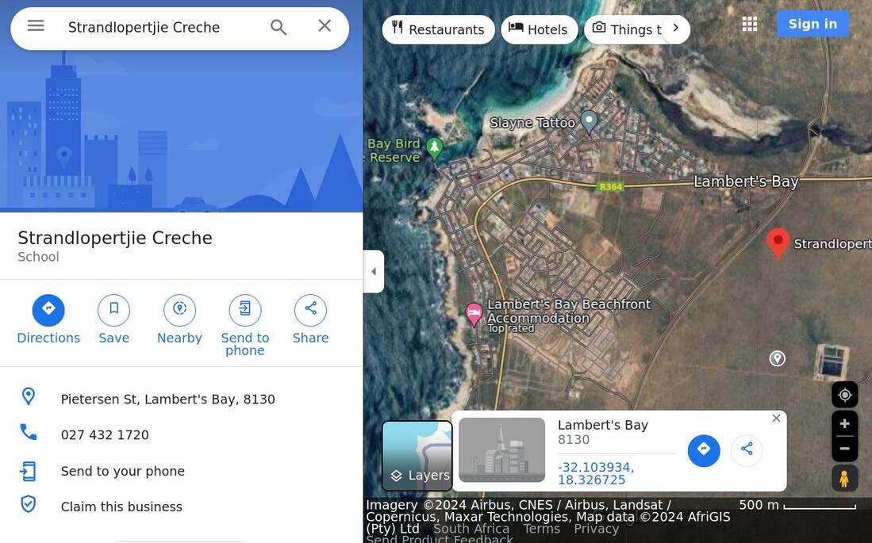Clear the Strandlopertjie Creche search

coord(325,25)
